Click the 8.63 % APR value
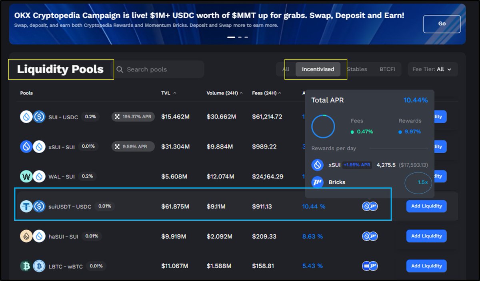This screenshot has height=281, width=480. click(x=312, y=236)
